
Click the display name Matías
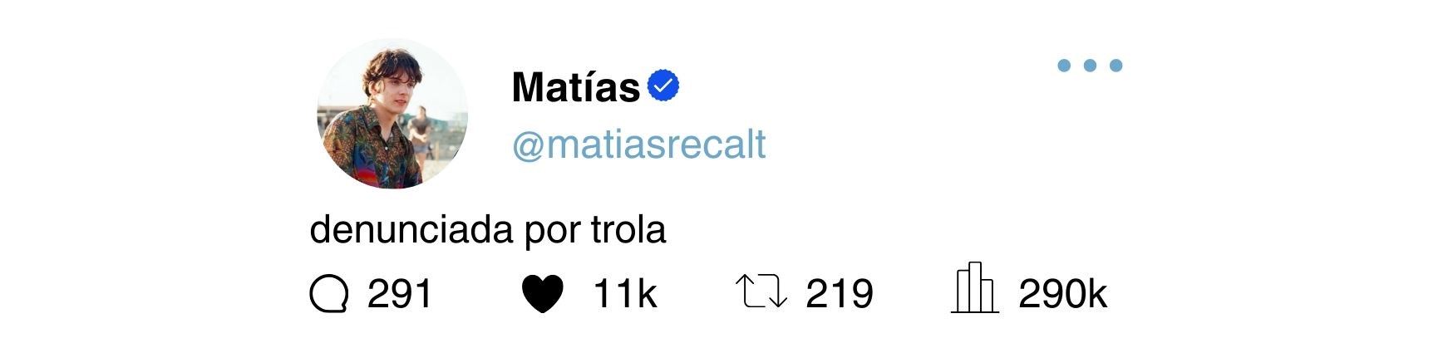click(576, 87)
